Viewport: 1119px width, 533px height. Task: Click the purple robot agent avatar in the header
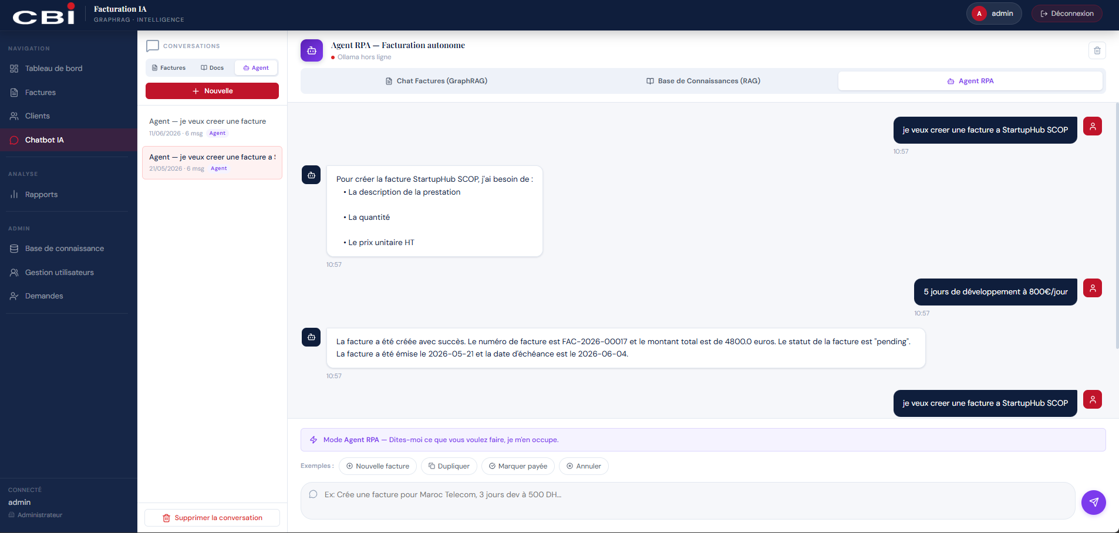click(x=312, y=50)
